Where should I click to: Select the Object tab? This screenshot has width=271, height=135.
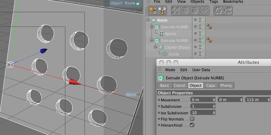point(195,85)
